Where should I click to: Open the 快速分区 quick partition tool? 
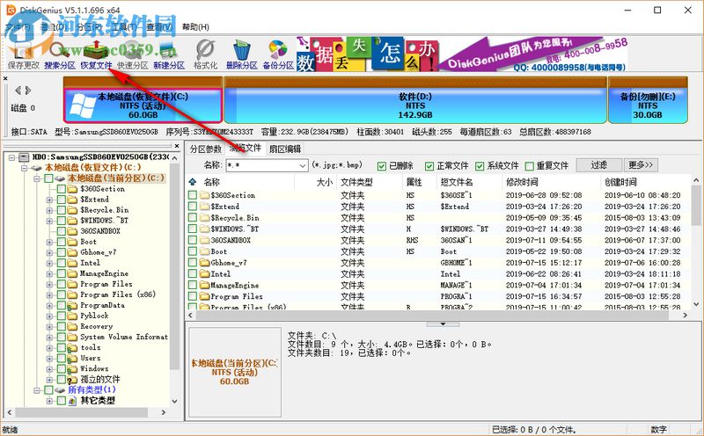coord(133,54)
